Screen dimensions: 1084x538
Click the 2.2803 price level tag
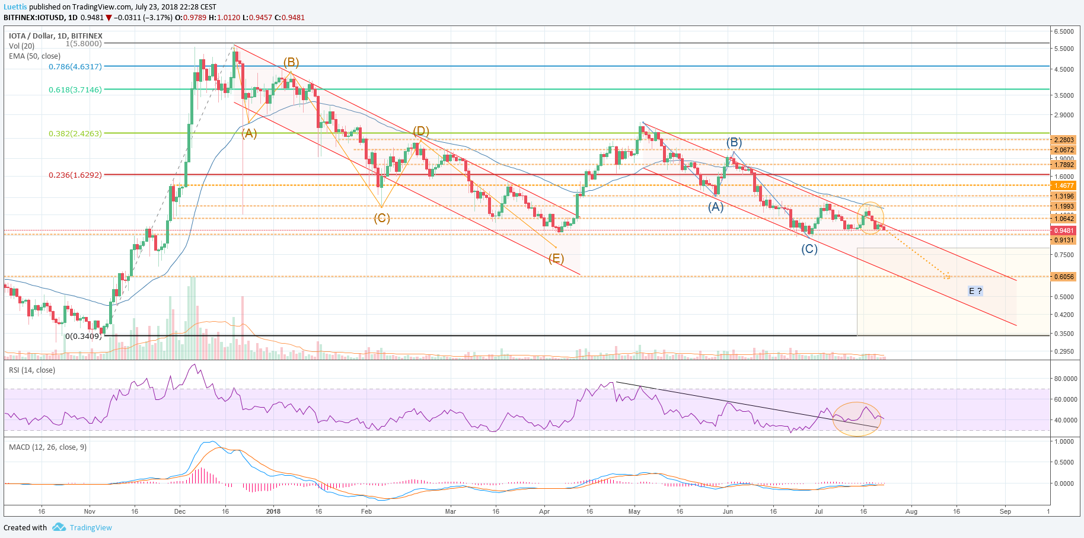(1064, 140)
